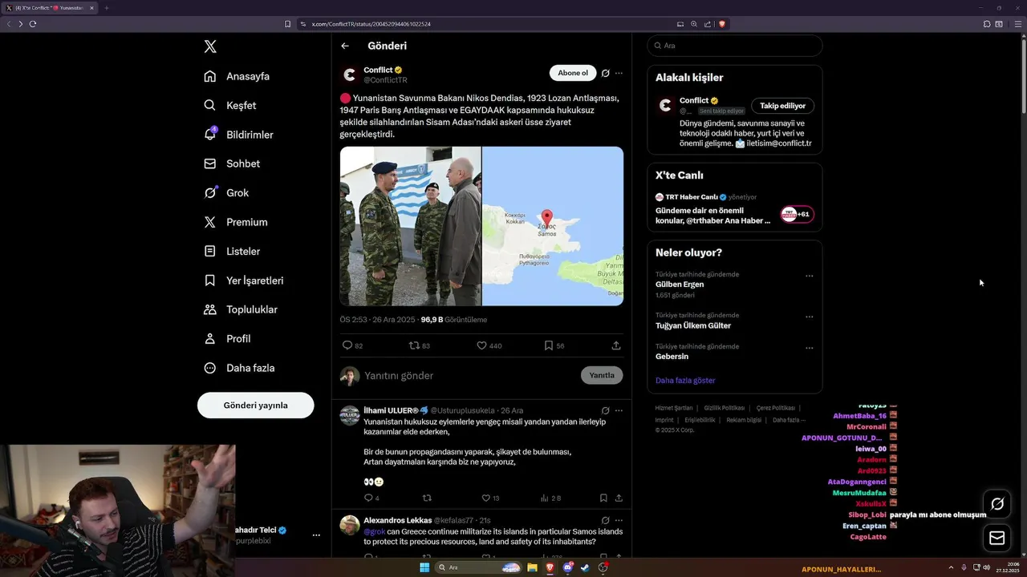
Task: Open account switcher menu dots
Action: tap(316, 535)
